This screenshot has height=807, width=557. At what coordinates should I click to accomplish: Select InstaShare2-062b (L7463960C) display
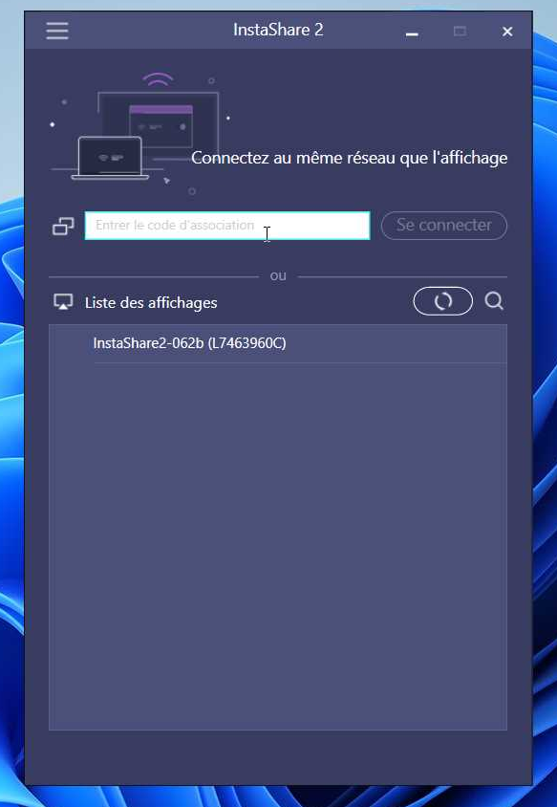coord(278,343)
